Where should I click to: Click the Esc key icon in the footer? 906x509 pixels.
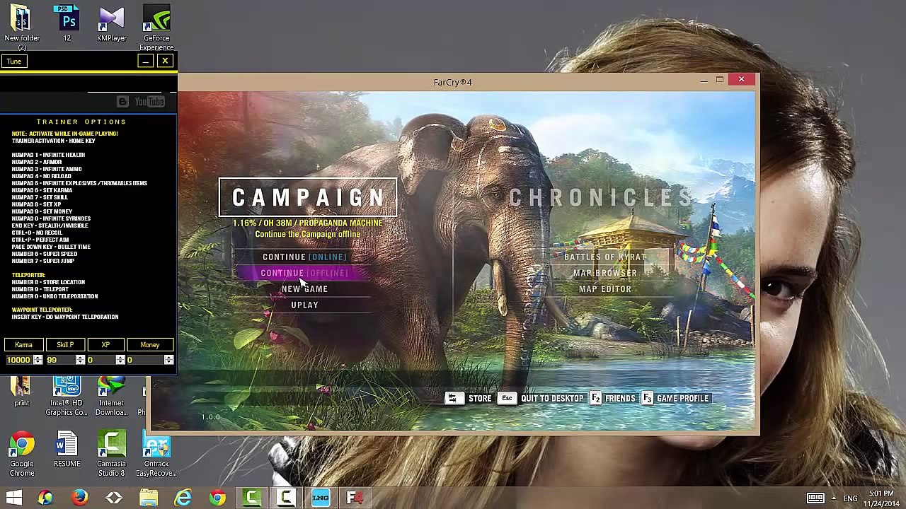507,399
